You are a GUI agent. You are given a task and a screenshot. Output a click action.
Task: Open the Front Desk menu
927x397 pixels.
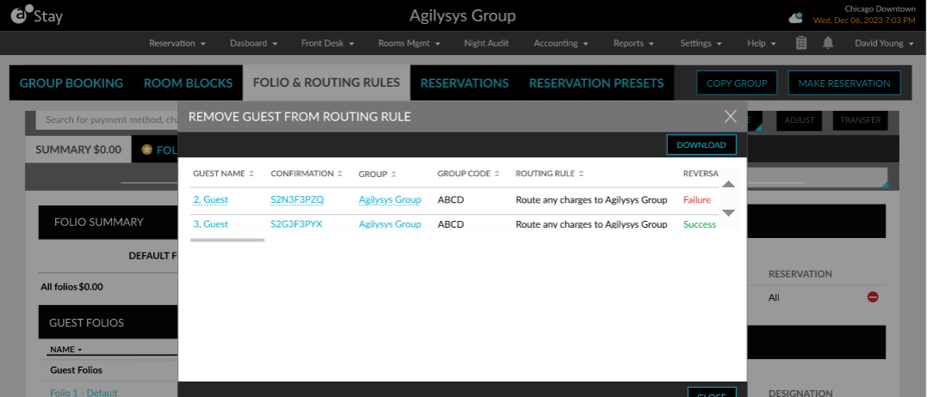click(328, 43)
